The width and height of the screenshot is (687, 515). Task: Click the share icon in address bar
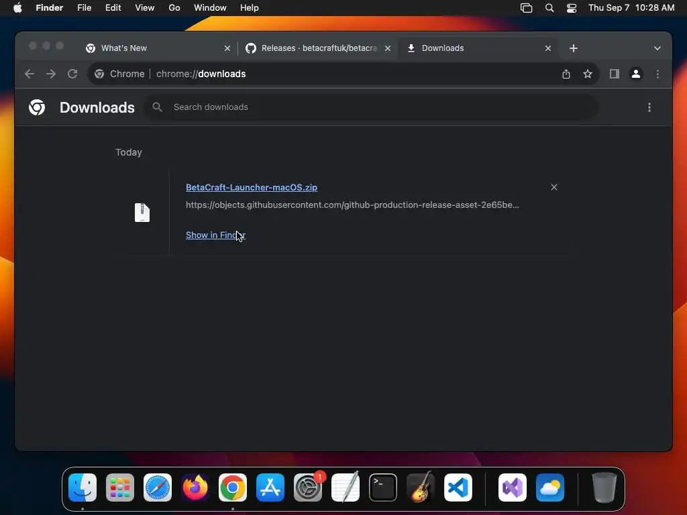(x=566, y=74)
